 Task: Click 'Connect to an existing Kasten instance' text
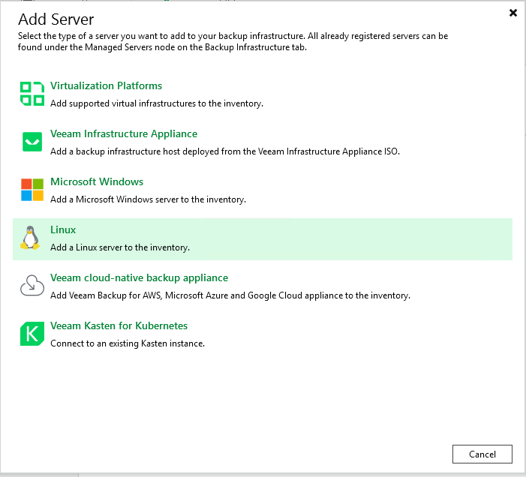(127, 343)
